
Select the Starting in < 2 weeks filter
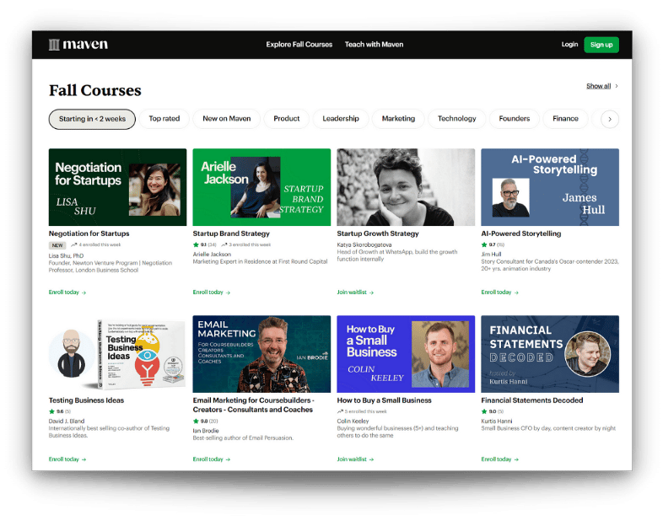[x=92, y=119]
